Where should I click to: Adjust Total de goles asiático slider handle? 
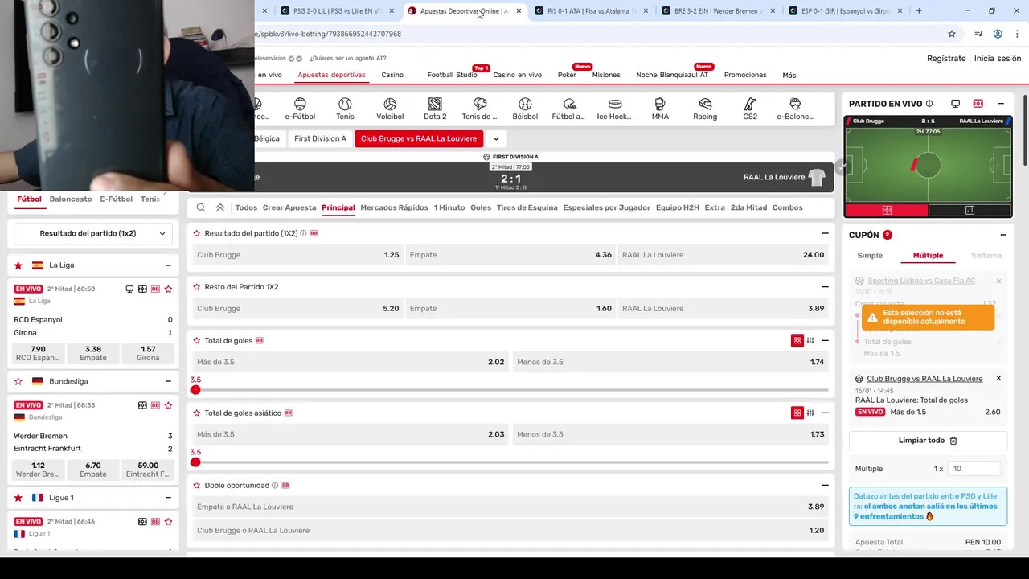(195, 462)
